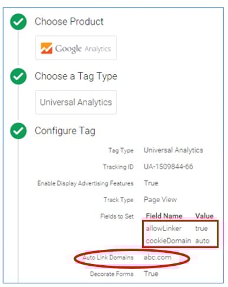Select the Universal Analytics tag type box
228x287 pixels.
[76, 102]
